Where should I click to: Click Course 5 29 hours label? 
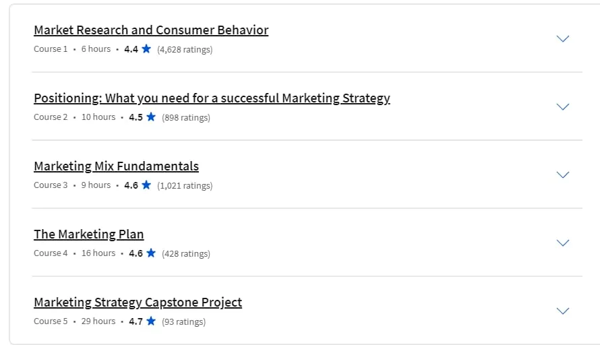pyautogui.click(x=75, y=321)
